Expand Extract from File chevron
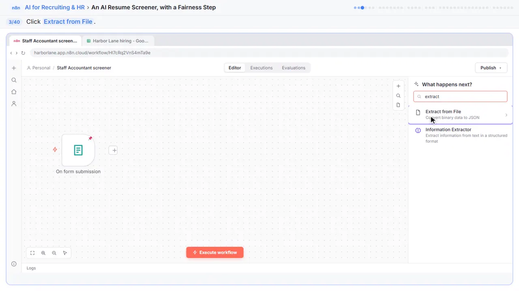The width and height of the screenshot is (519, 291). (x=506, y=115)
